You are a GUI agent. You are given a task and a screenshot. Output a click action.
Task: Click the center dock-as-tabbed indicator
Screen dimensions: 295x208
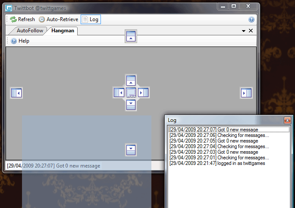(132, 92)
